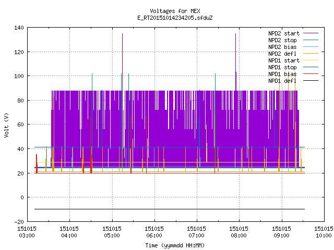Click the x-axis tick label 04:00

pyautogui.click(x=69, y=235)
